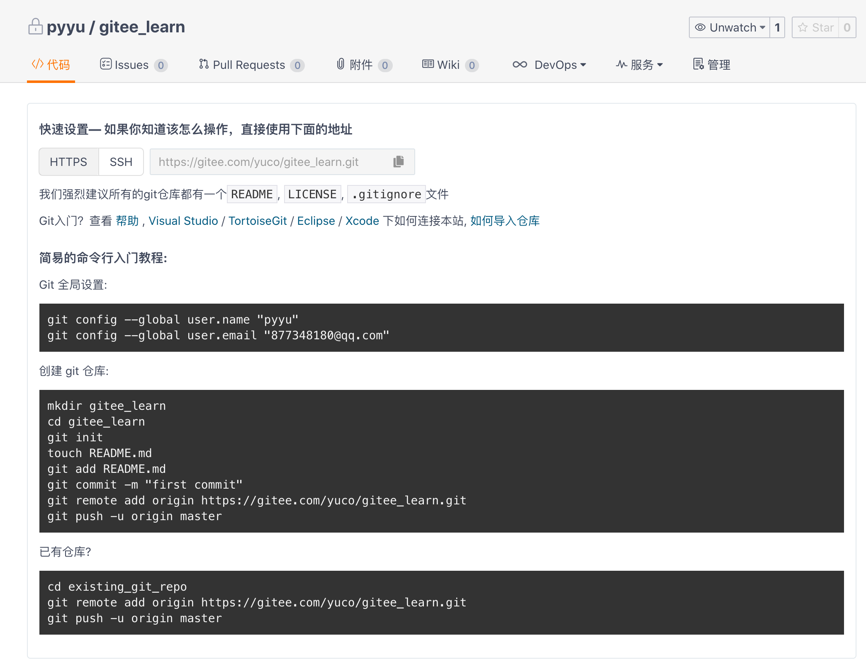Click the cd existing_git_repo command line
This screenshot has height=662, width=866.
pyautogui.click(x=117, y=587)
